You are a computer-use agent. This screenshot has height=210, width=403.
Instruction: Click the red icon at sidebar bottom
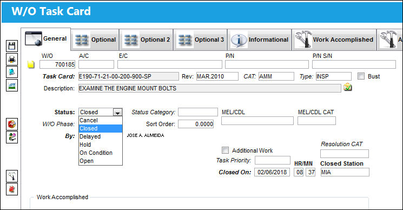tap(12, 189)
